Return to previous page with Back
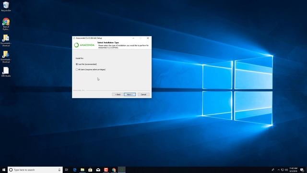This screenshot has width=307, height=173. [x=118, y=95]
